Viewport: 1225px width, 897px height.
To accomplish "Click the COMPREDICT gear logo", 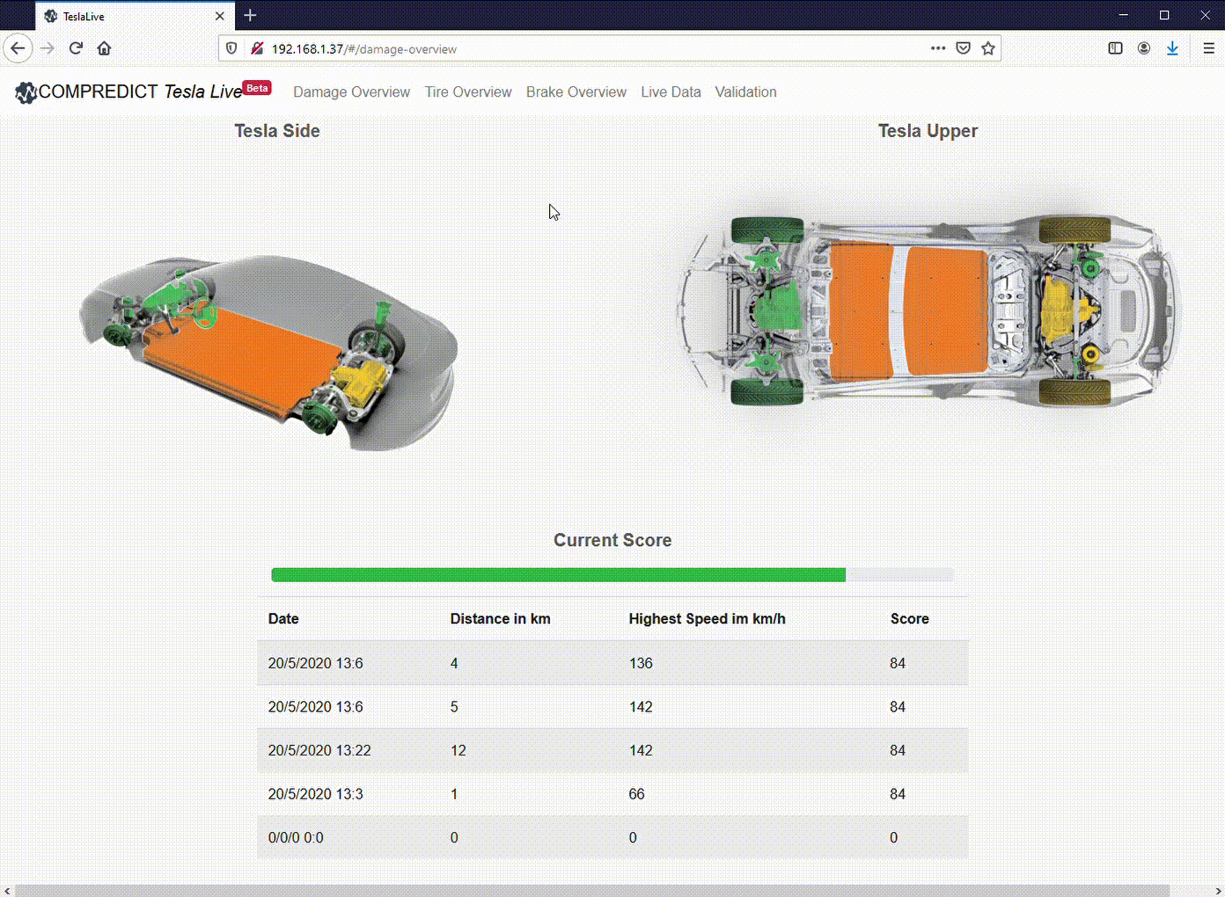I will [x=25, y=92].
